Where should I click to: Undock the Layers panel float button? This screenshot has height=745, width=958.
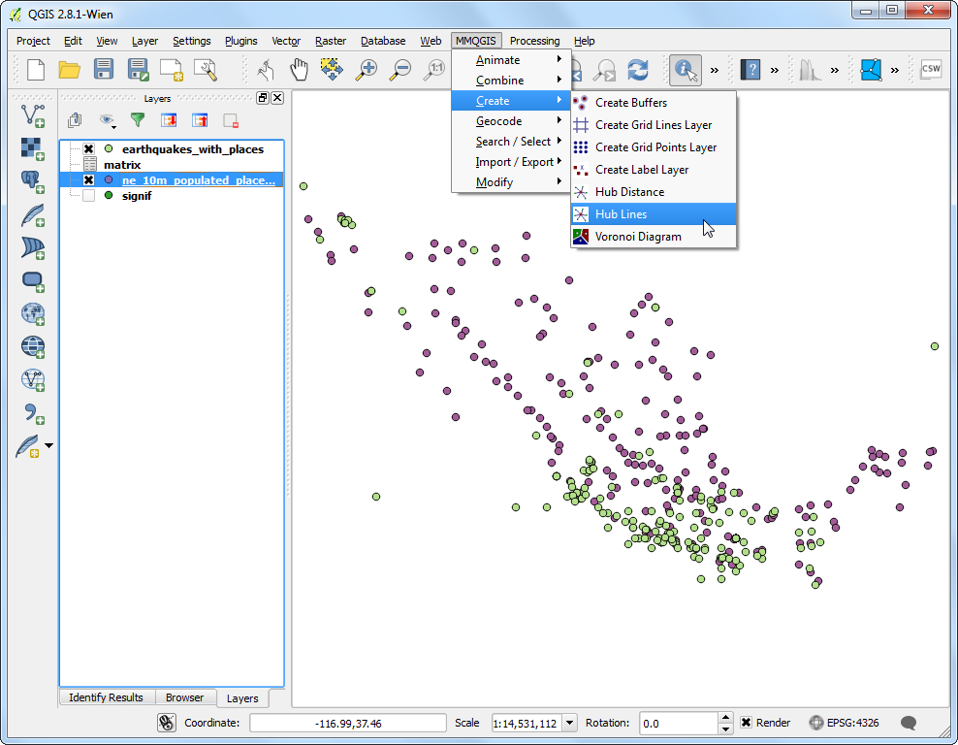click(263, 98)
